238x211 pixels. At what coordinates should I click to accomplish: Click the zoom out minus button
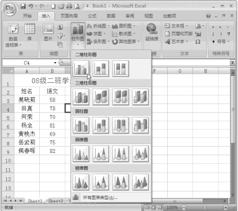coord(184,208)
